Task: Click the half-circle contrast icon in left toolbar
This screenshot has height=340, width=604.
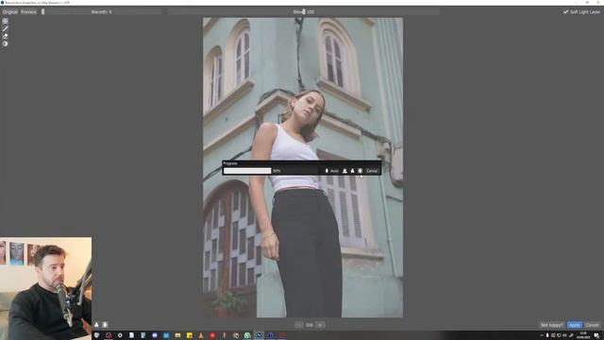Action: 5,44
